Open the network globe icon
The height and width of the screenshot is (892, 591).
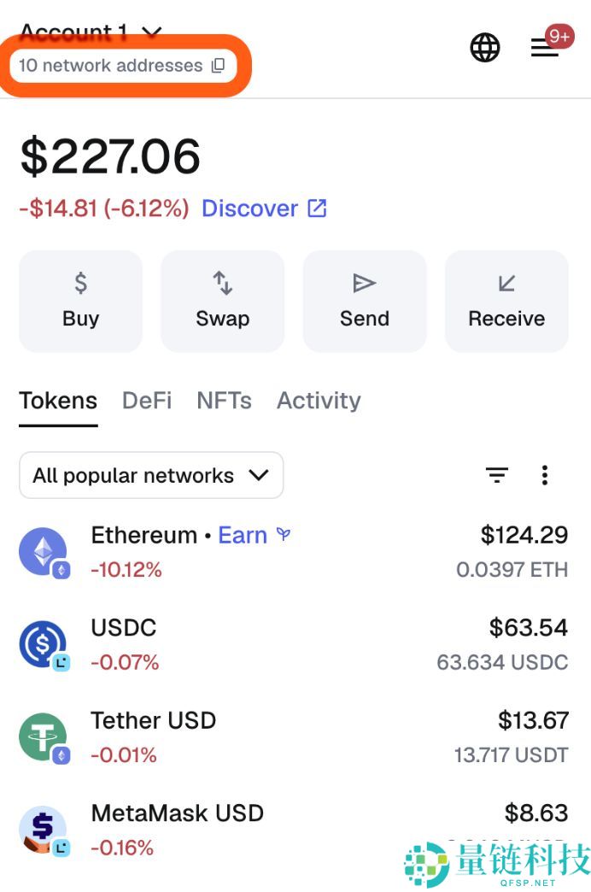pyautogui.click(x=484, y=48)
